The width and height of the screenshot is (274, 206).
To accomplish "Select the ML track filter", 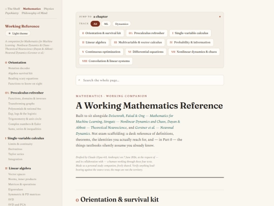I will click(x=106, y=24).
